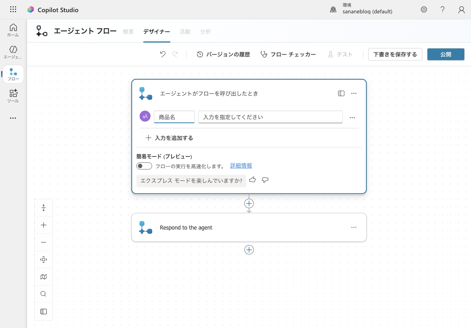Viewport: 471px width, 328px height.
Task: Click the canvas vertical collapse control
Action: coord(44,208)
